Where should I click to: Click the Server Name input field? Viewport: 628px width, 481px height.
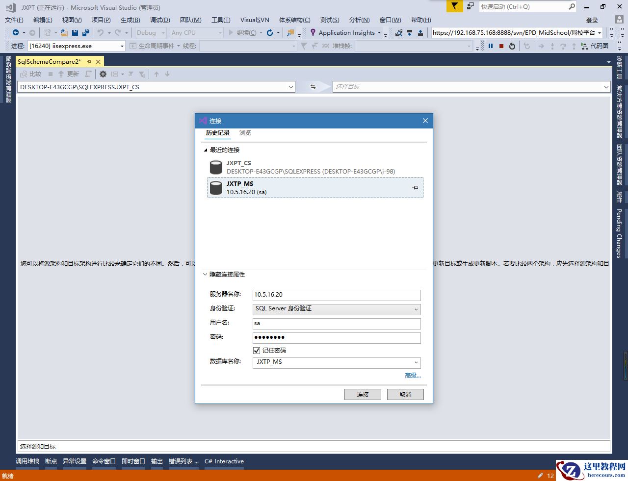point(337,295)
